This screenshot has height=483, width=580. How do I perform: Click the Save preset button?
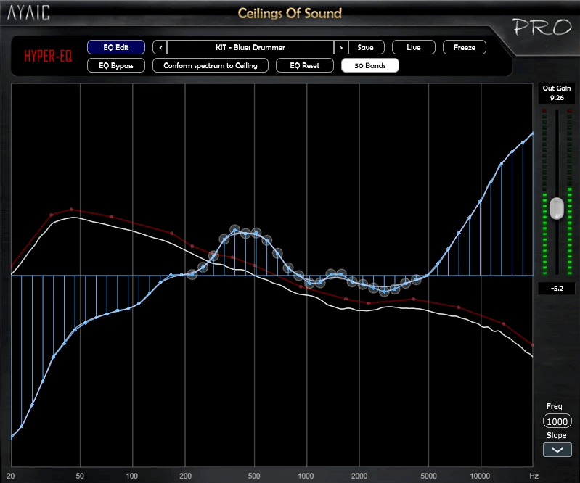366,47
